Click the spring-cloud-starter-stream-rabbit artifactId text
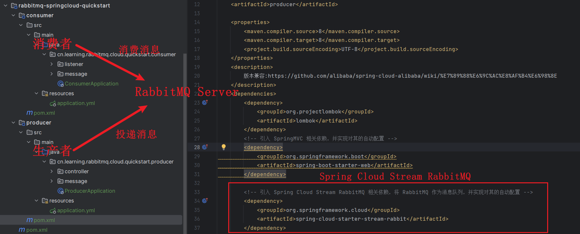 pos(351,219)
